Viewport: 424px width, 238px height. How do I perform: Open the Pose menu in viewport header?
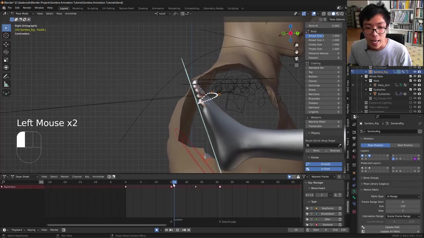(59, 14)
